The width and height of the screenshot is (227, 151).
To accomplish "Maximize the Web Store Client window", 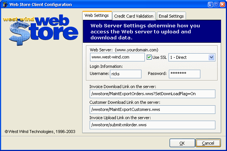I will (x=213, y=4).
